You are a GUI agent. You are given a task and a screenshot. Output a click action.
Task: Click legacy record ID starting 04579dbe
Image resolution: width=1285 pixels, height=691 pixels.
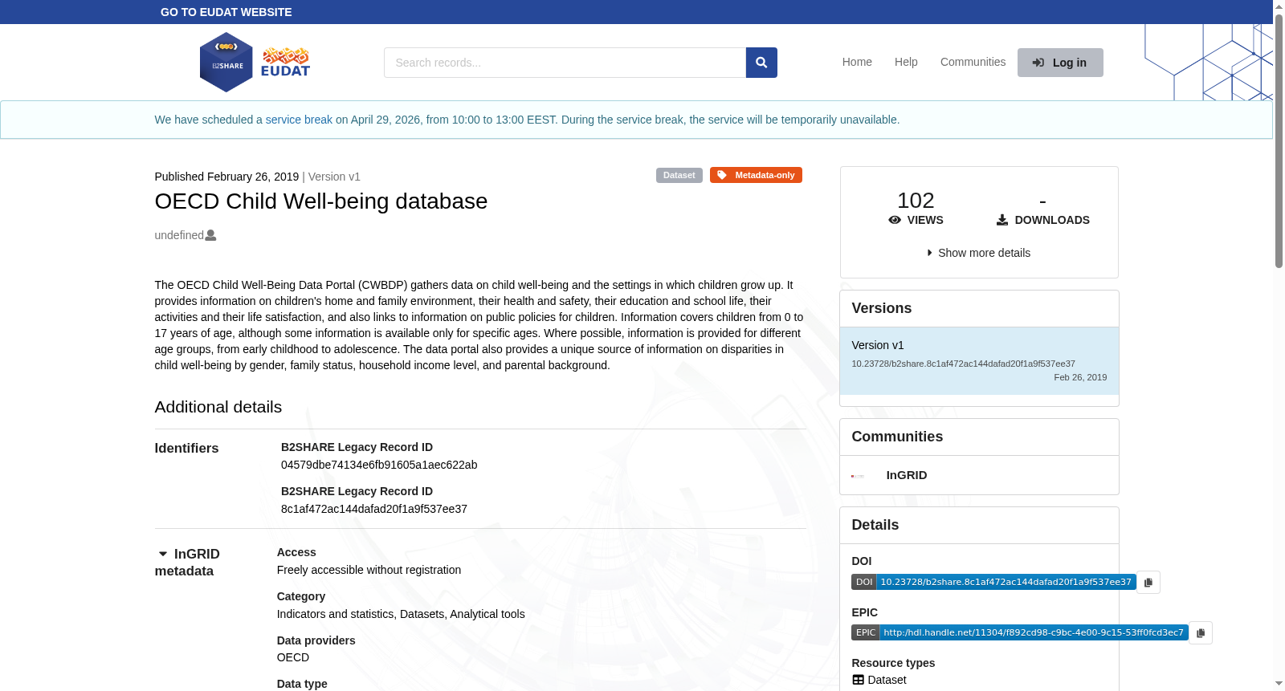[379, 465]
